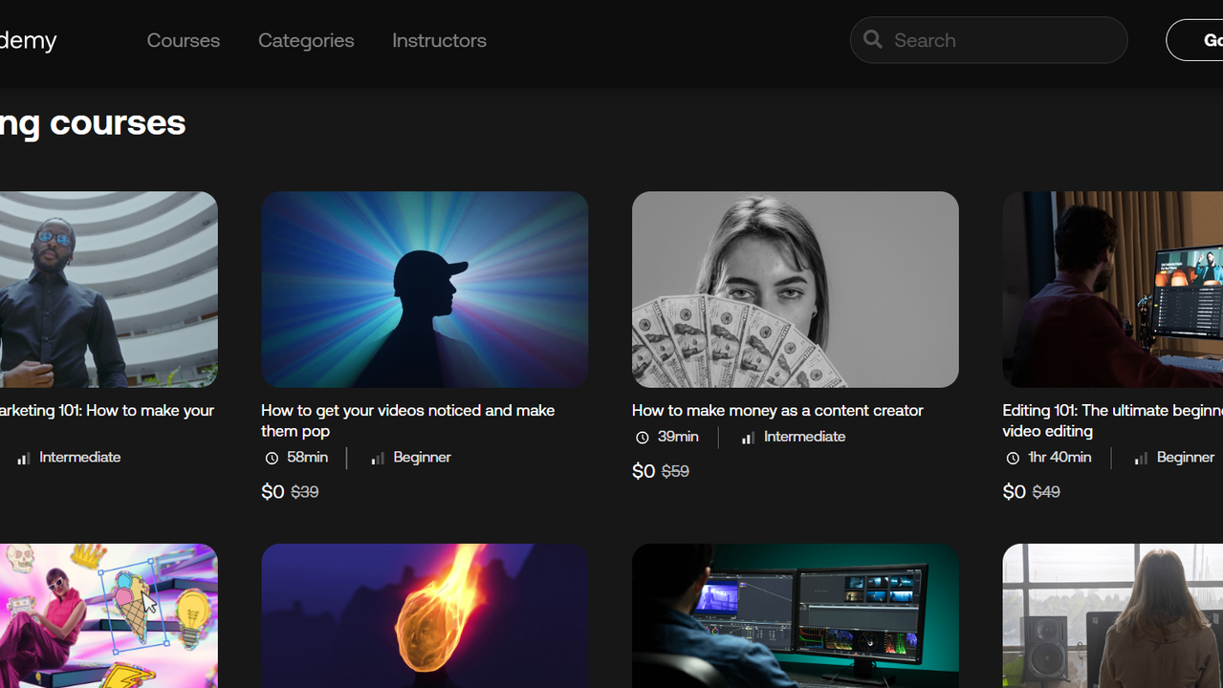This screenshot has width=1223, height=688.
Task: Open the Categories navigation item
Action: 306,40
